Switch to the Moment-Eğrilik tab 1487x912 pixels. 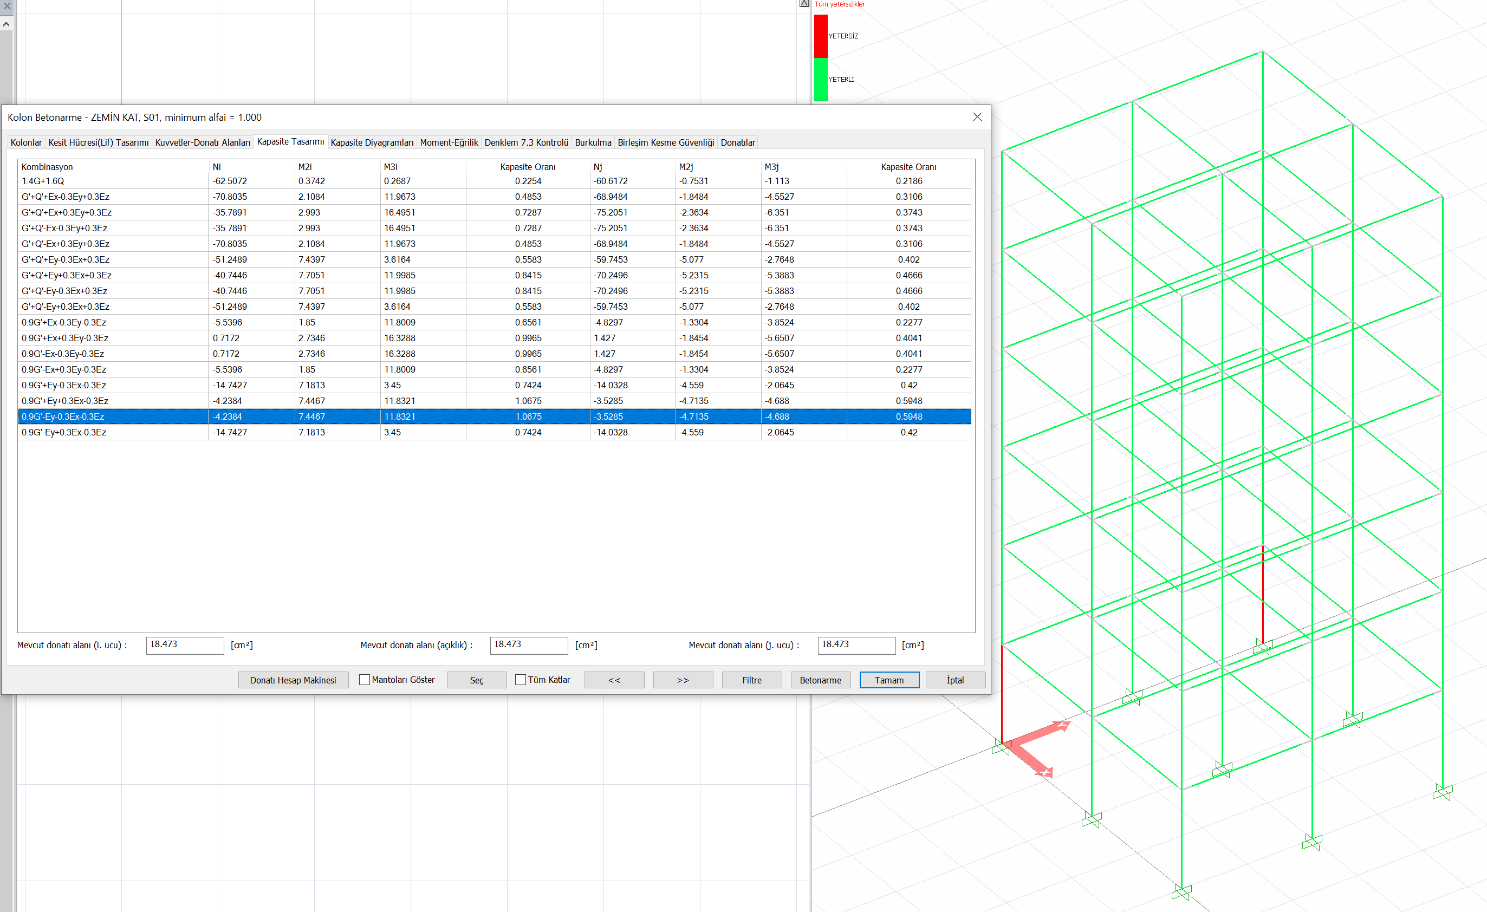click(449, 142)
